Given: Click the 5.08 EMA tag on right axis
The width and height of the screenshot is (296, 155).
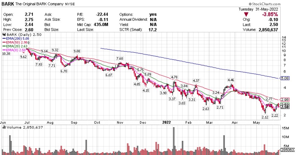Looking at the screenshot, I should pos(285,78).
